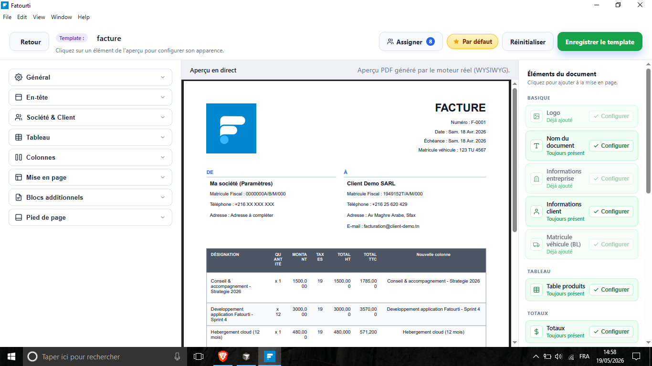The width and height of the screenshot is (652, 366).
Task: Click the Nom du document text icon
Action: pos(536,146)
